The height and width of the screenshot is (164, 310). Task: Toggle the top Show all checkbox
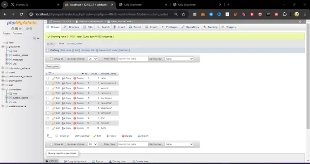(52, 59)
